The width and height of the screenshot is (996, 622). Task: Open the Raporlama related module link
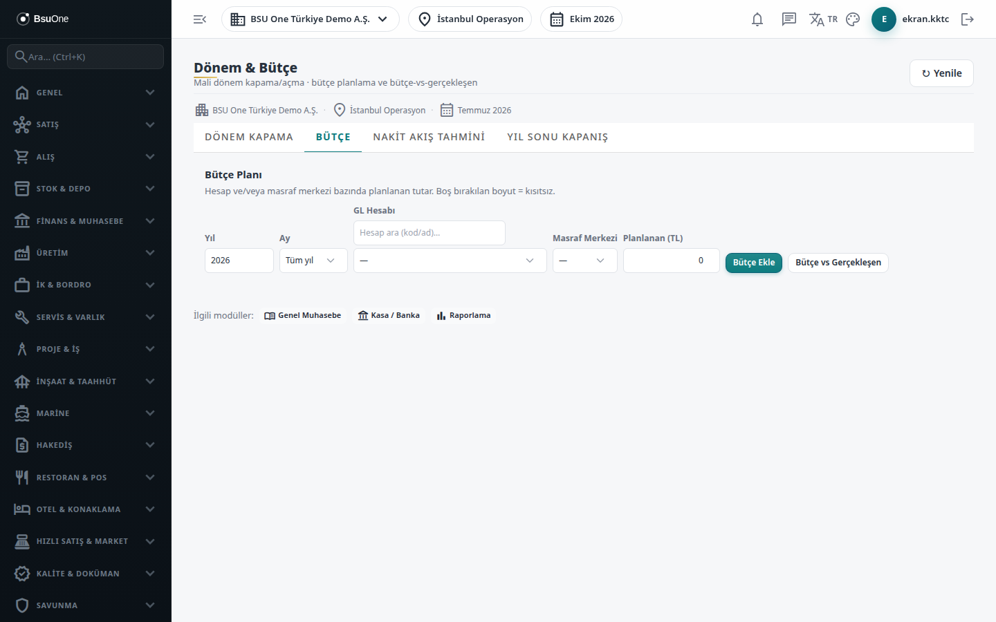[463, 316]
